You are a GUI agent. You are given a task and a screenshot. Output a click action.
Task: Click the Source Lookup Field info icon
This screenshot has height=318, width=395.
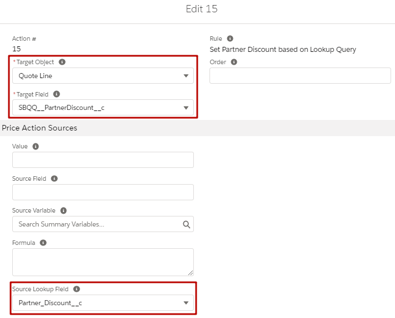coord(76,289)
